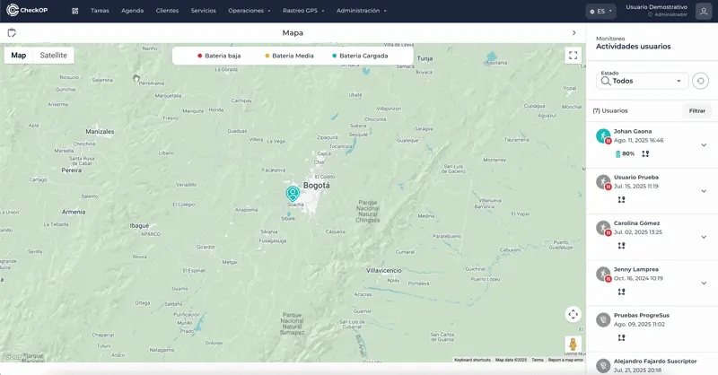
Task: Click the Bogotá label on map
Action: click(317, 186)
